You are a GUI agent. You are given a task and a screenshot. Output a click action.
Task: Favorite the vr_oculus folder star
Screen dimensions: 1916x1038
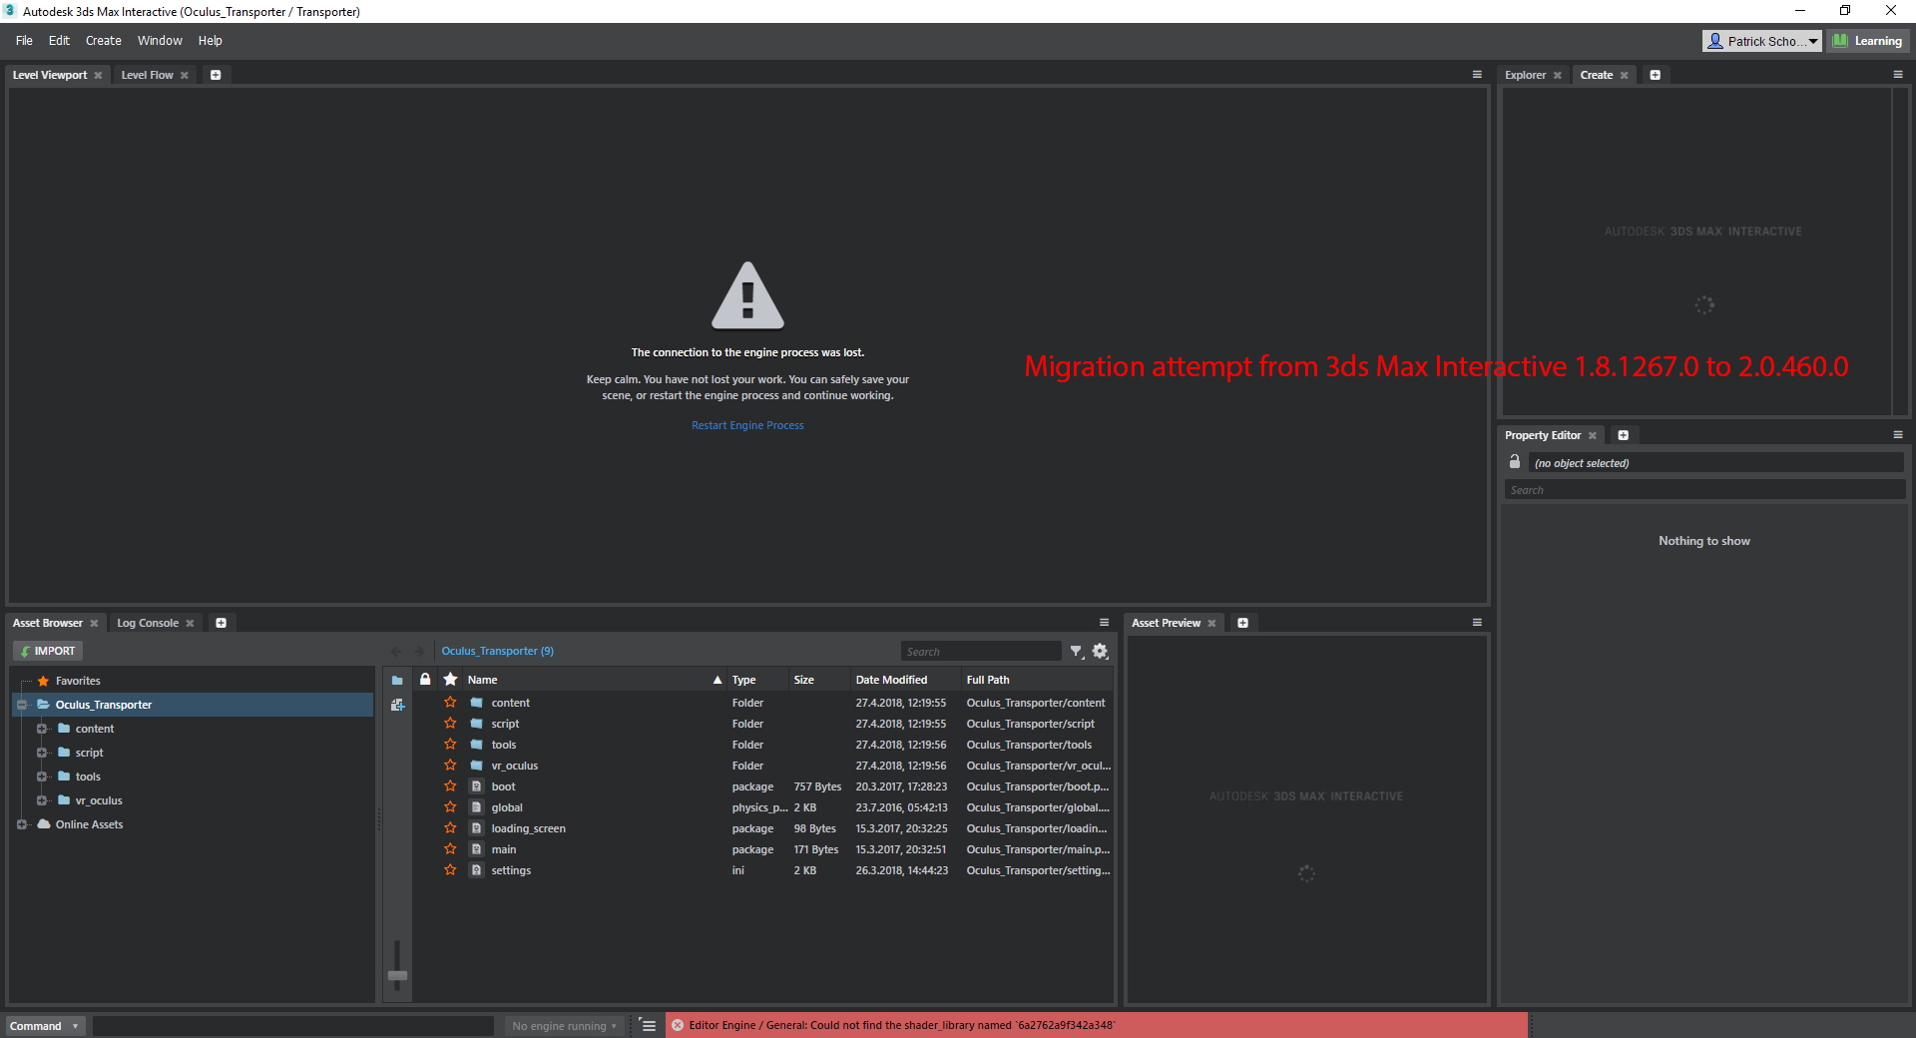click(x=450, y=766)
